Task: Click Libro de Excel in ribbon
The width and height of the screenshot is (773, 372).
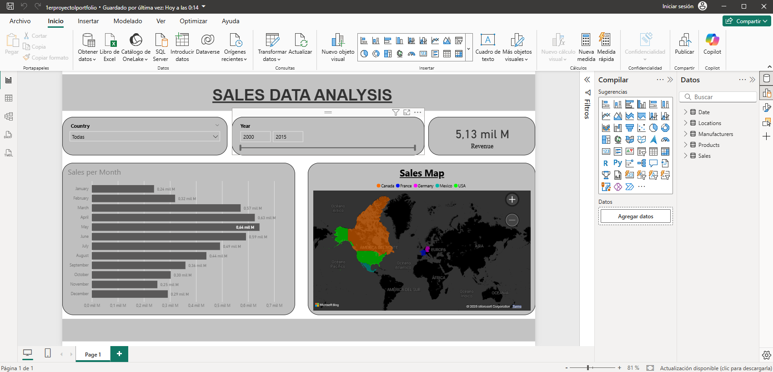Action: coord(110,47)
